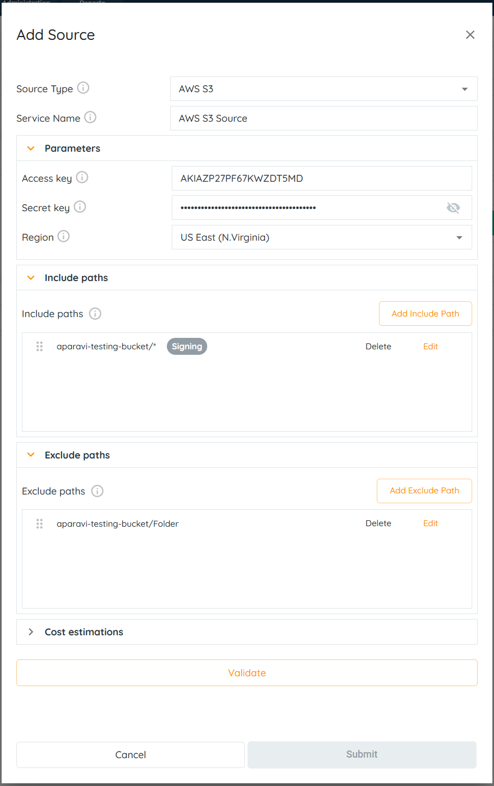The height and width of the screenshot is (786, 494).
Task: Toggle secret key visibility eye icon
Action: click(453, 207)
